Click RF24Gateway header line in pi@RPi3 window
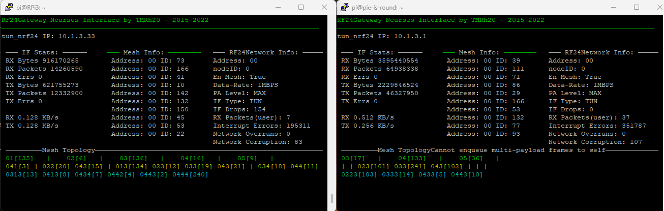This screenshot has height=211, width=664. pos(105,20)
